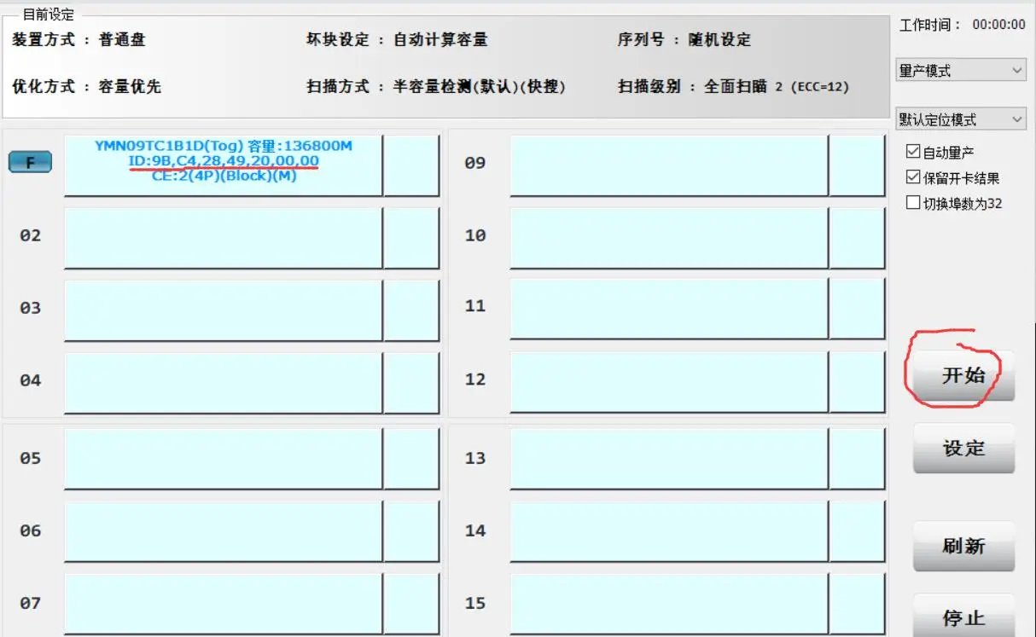
Task: Click status box beside first device slot
Action: pos(410,165)
